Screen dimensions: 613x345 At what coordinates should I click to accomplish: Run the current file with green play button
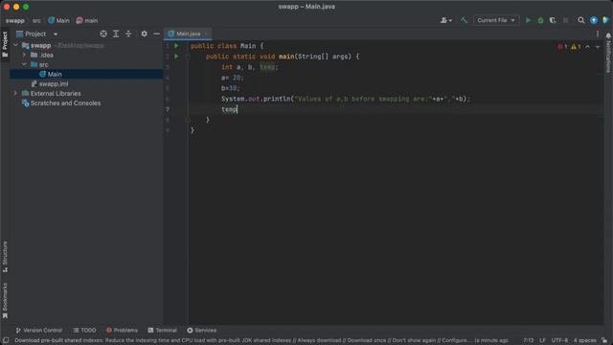pos(528,20)
